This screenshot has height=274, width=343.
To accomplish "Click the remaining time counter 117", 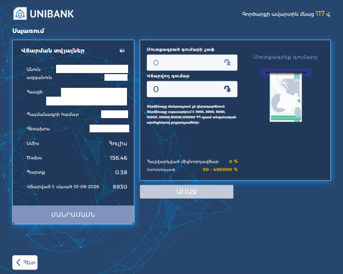I will [x=320, y=14].
